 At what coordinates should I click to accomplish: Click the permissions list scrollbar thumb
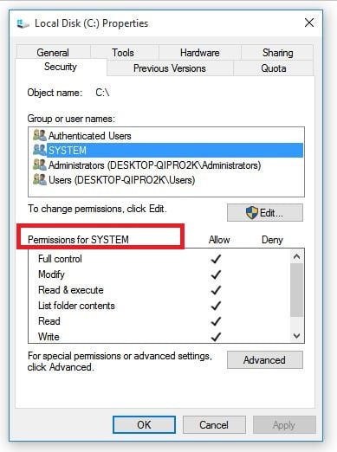pyautogui.click(x=296, y=290)
